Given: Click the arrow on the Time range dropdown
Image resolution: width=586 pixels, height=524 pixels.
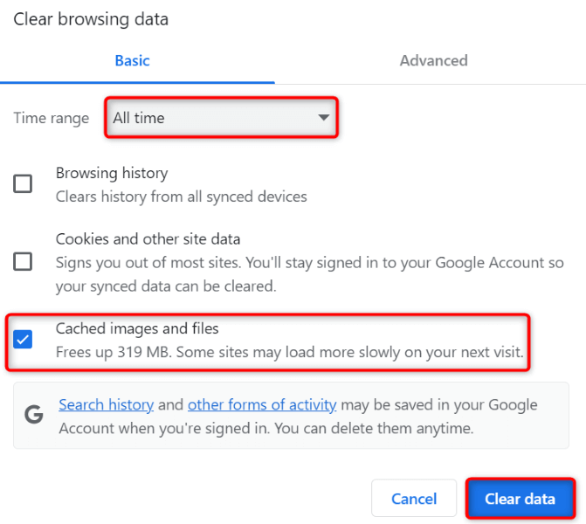Looking at the screenshot, I should pos(323,118).
